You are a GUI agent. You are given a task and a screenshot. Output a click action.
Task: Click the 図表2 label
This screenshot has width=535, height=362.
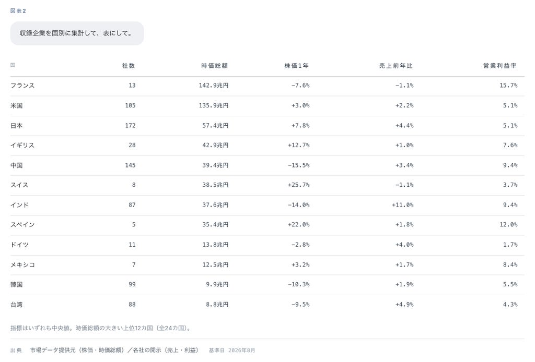coord(18,11)
